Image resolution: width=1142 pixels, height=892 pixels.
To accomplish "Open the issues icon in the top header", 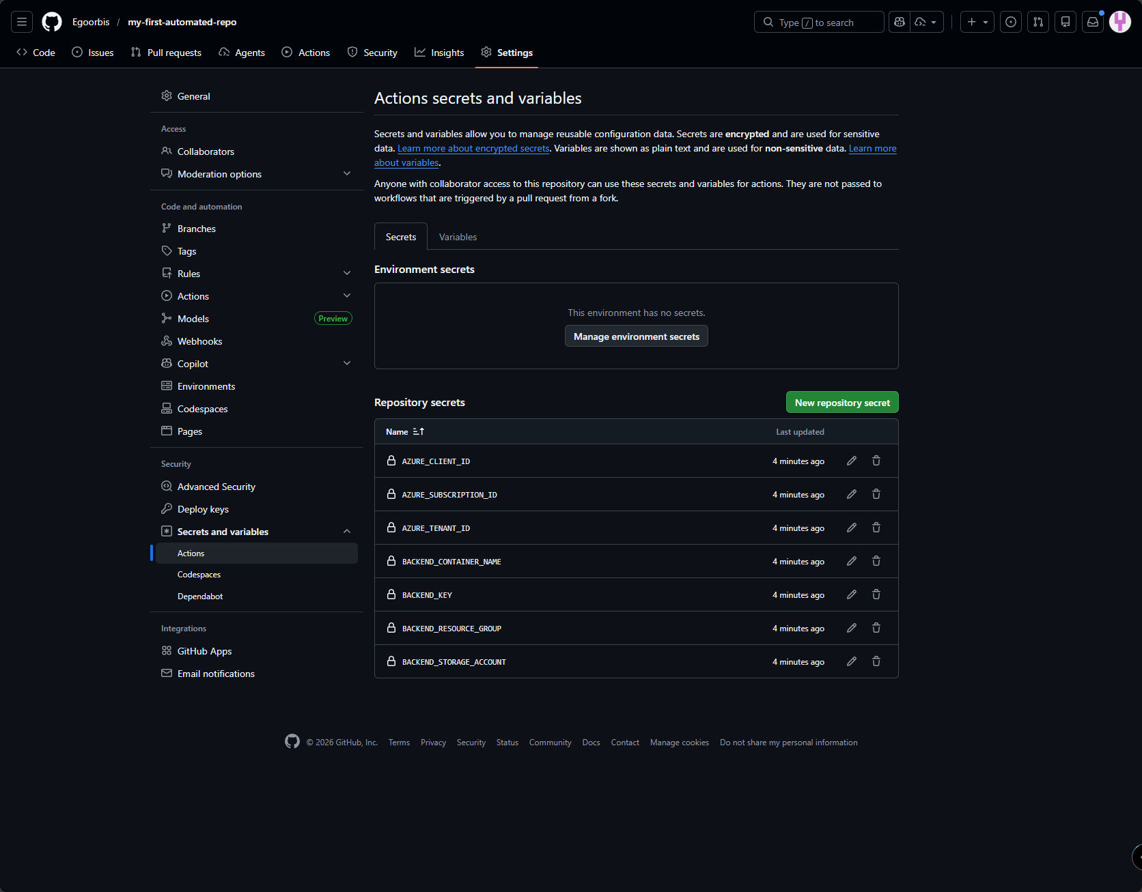I will 1011,21.
